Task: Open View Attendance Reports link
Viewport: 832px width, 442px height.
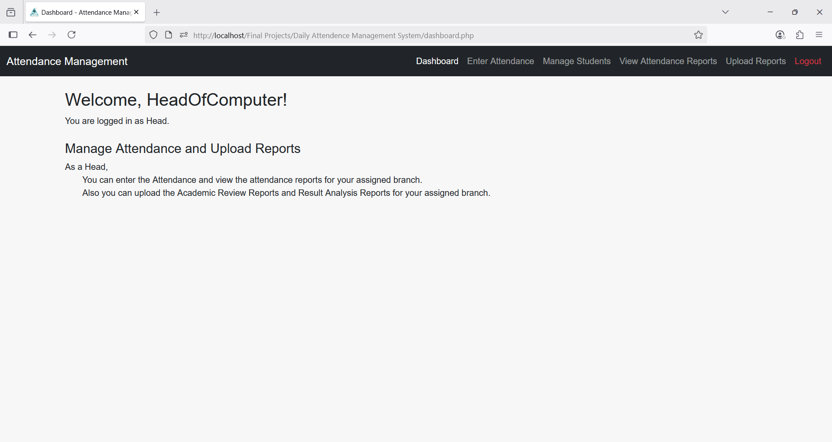Action: click(x=668, y=61)
